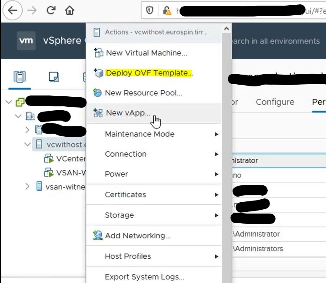This screenshot has height=283, width=326.
Task: Click the New Resource Pool icon
Action: 97,92
